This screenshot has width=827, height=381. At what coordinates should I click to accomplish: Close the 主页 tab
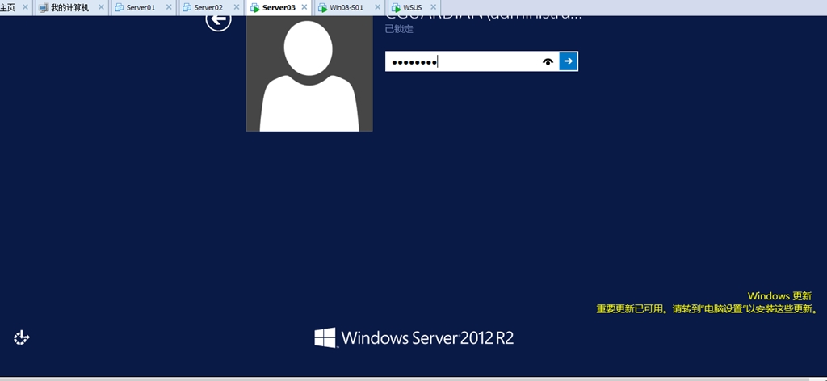(x=25, y=7)
